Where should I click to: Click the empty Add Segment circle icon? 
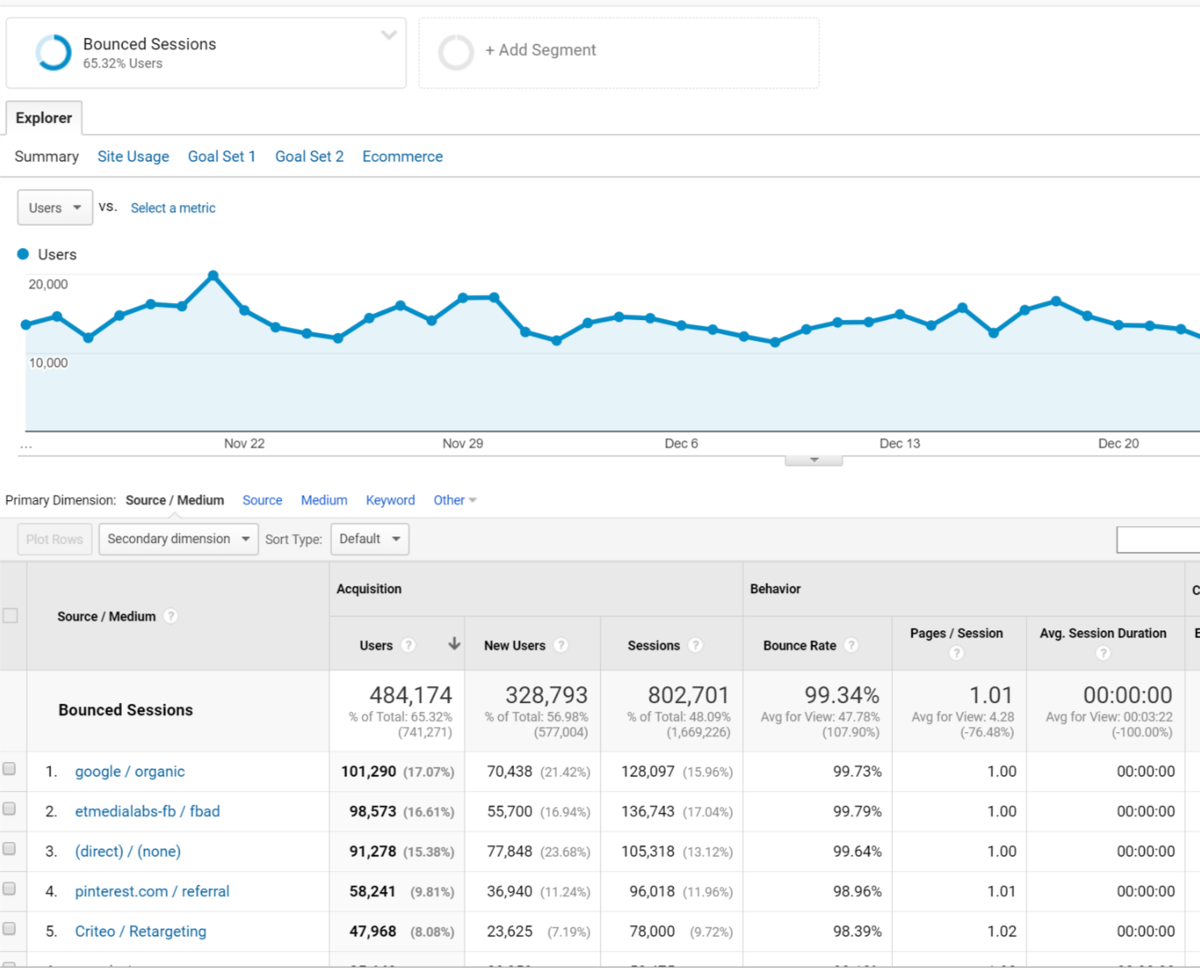456,53
